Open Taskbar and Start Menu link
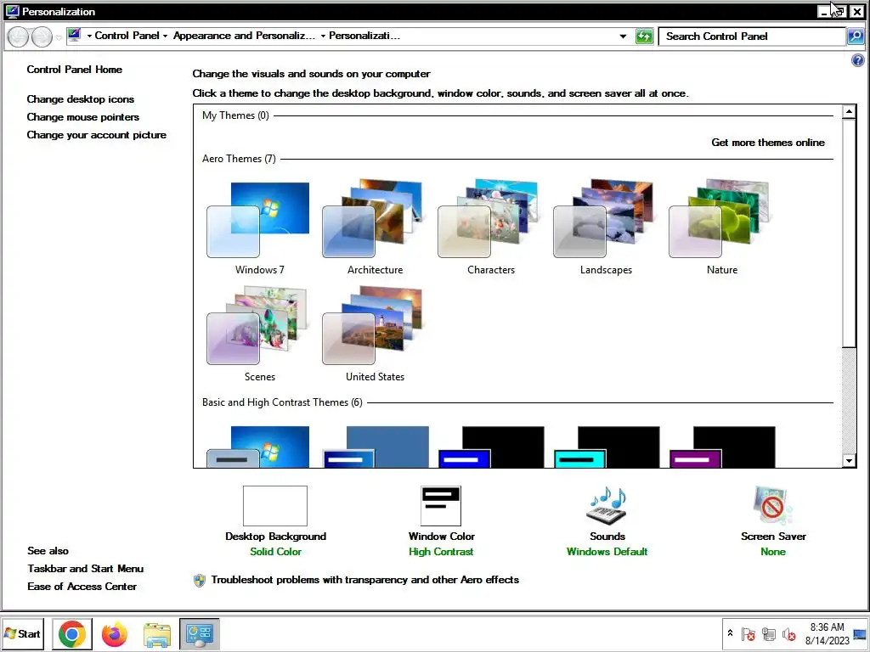 pos(86,568)
